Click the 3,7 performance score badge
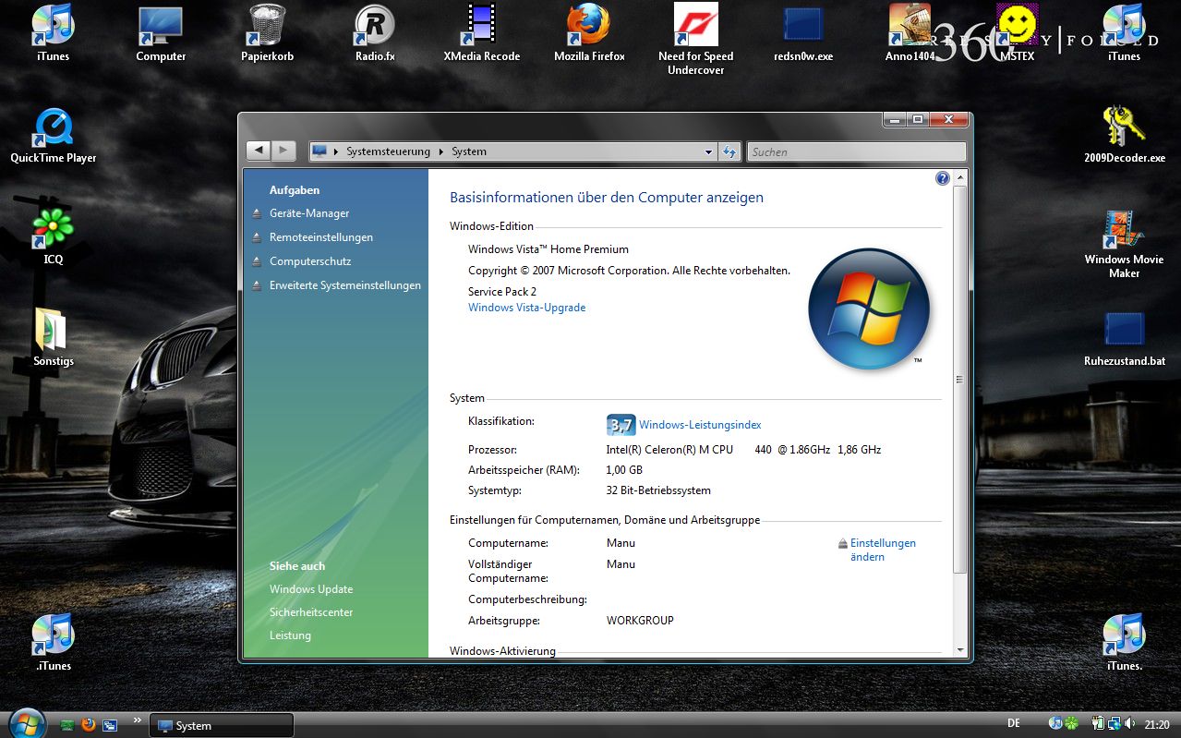The image size is (1181, 738). (621, 425)
